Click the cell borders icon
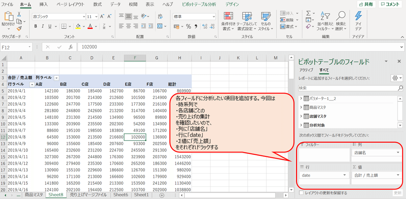This screenshot has height=199, width=406. point(64,26)
